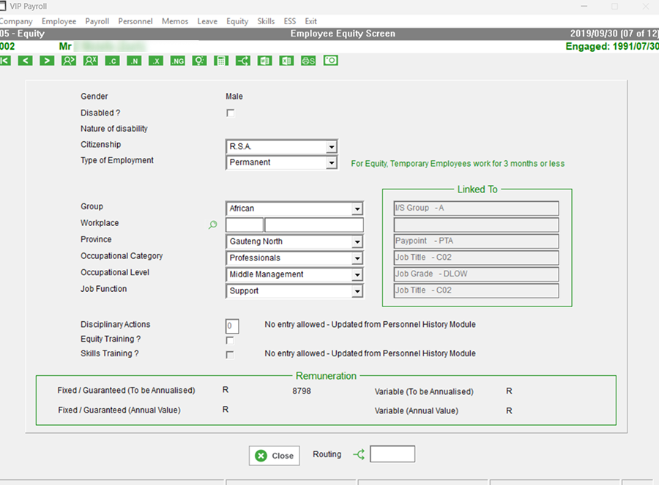659x485 pixels.
Task: Expand the Type of Employment dropdown
Action: click(x=332, y=163)
